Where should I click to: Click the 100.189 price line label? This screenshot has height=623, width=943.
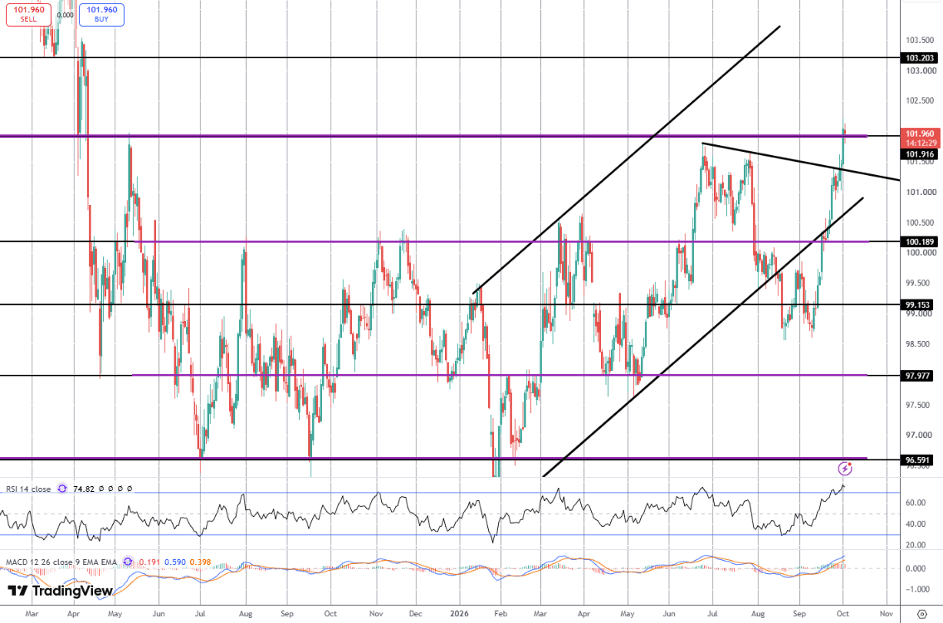point(920,241)
